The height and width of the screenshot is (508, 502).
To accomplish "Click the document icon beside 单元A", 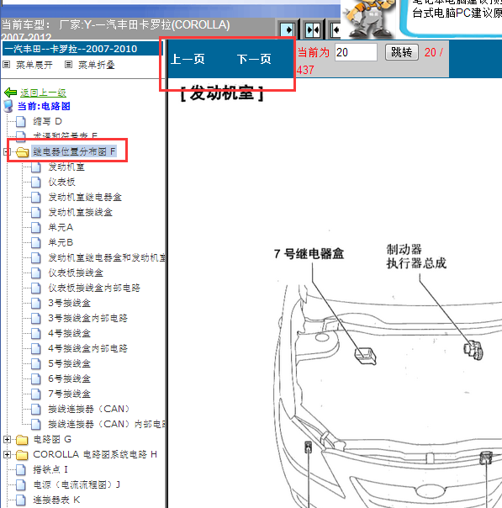I will point(36,227).
